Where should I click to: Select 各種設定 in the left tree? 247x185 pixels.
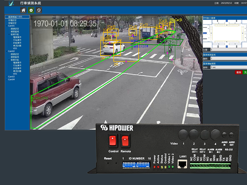point(13,21)
